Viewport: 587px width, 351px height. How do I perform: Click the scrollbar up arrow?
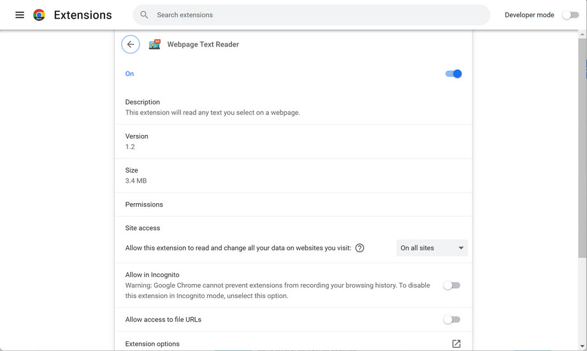tap(583, 34)
